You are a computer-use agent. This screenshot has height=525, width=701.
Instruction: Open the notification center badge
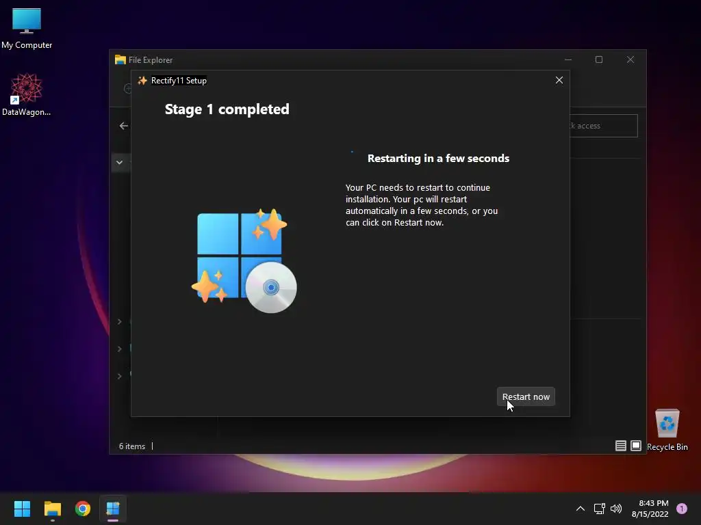click(682, 509)
